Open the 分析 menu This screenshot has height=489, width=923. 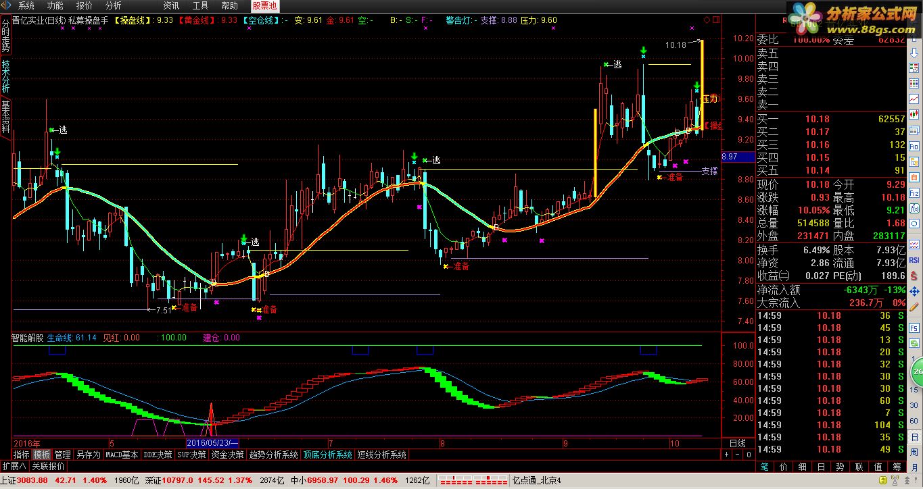(113, 5)
